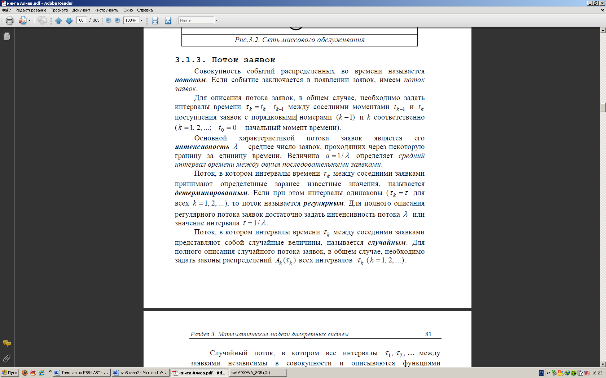Viewport: 606px width, 378px height.
Task: Click the server with play arrow tray icon
Action: click(x=580, y=373)
